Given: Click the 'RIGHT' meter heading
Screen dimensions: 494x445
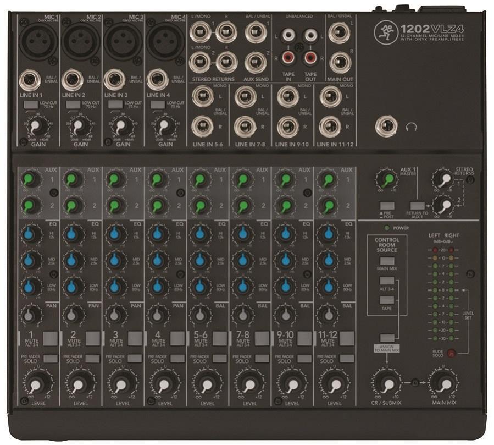Looking at the screenshot, I should point(452,235).
